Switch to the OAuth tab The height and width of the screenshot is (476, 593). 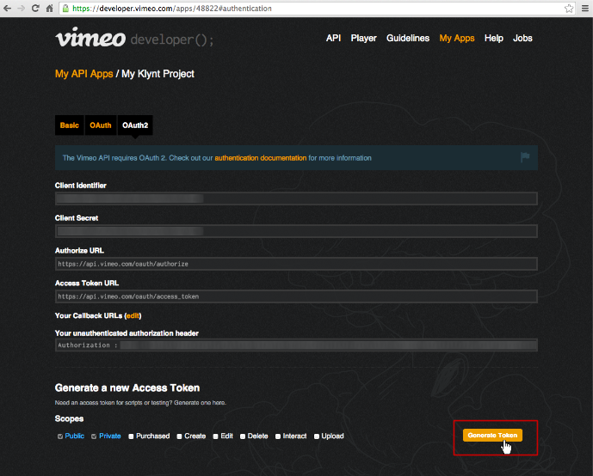coord(100,125)
